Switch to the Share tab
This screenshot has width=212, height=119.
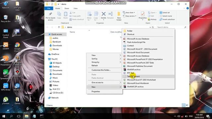67,8
